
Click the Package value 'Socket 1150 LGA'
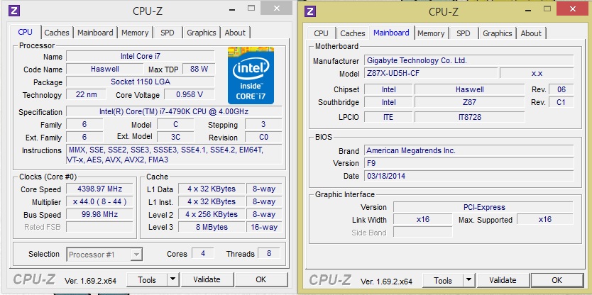(x=141, y=82)
